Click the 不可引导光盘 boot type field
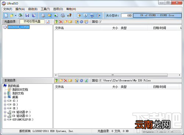The image size is (184, 135). 32,22
